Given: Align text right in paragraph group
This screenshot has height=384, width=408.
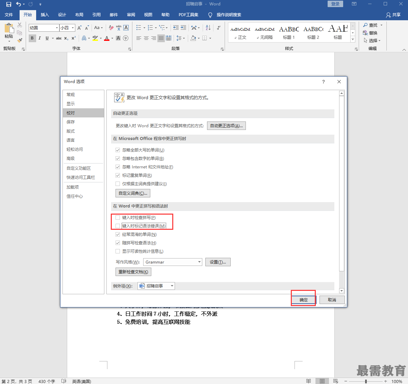Looking at the screenshot, I should 154,38.
